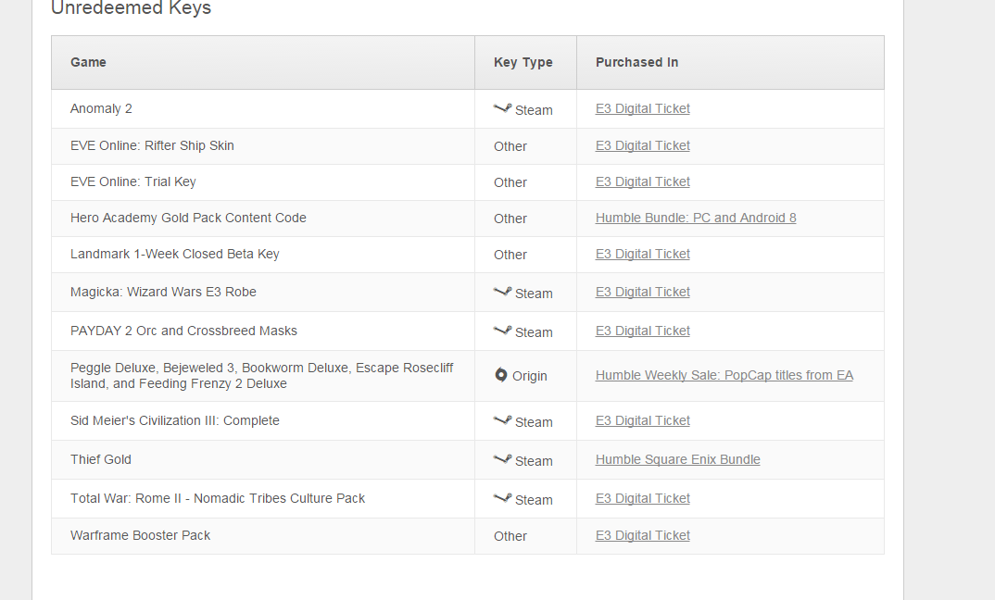
Task: Click the Game column header
Action: pyautogui.click(x=88, y=62)
